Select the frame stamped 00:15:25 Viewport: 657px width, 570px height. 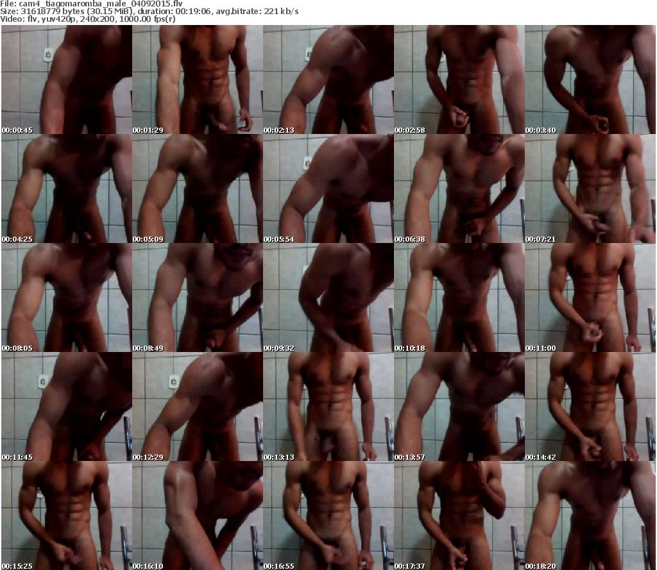pos(67,516)
